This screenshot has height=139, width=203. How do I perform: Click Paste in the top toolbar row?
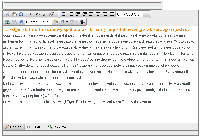point(15,14)
